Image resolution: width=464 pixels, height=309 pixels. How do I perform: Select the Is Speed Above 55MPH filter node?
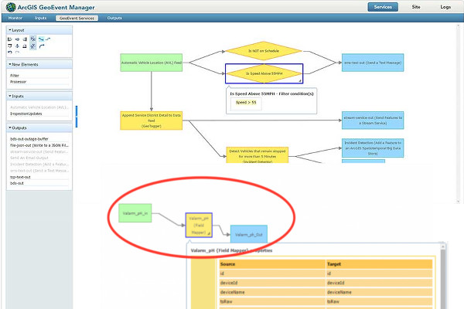pyautogui.click(x=264, y=73)
